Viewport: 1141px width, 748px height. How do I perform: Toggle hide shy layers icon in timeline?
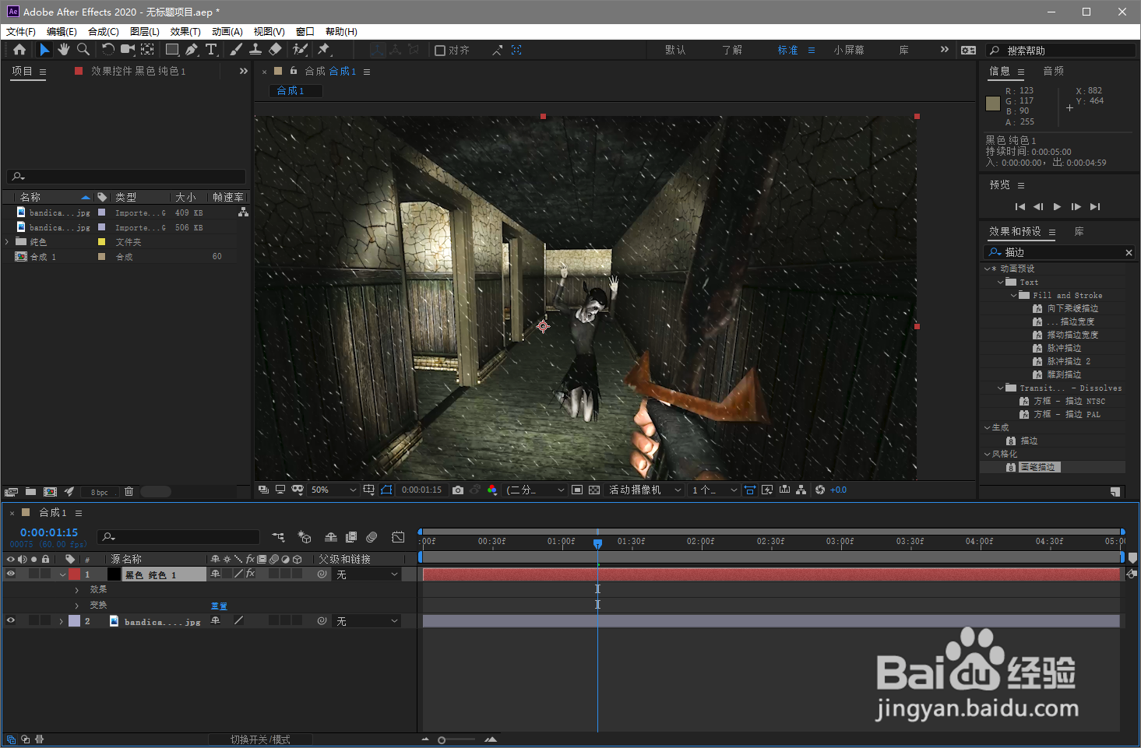click(x=331, y=537)
